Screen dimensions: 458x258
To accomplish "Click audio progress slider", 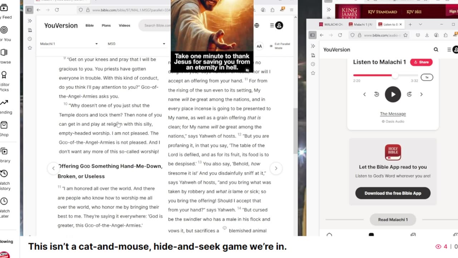I will (x=386, y=76).
